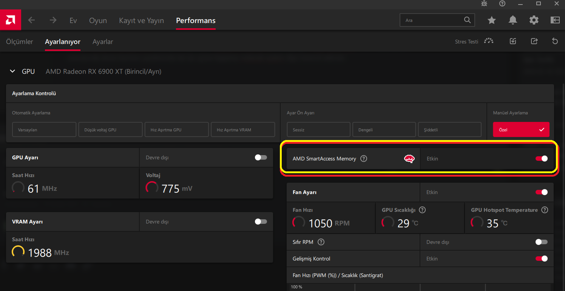The width and height of the screenshot is (565, 291).
Task: Click the GPU Sıcaklığı 29 °C gauge
Action: coord(388,222)
